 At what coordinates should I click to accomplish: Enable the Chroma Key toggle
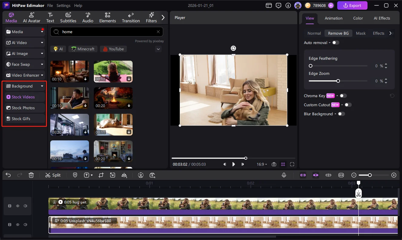pyautogui.click(x=344, y=96)
